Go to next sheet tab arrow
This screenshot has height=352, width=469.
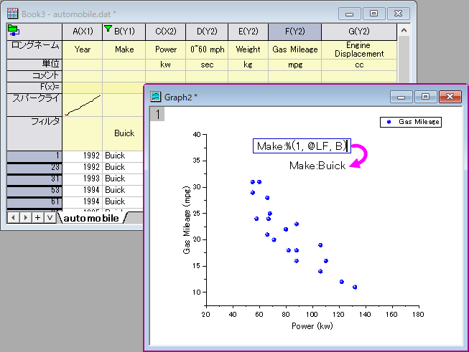(x=25, y=218)
